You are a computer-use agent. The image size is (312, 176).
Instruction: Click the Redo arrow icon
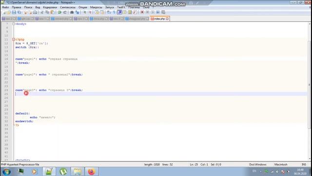(65, 12)
